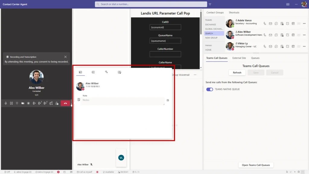Start a consultative transfer (C) of call
This screenshot has height=174, width=309.
[46, 103]
